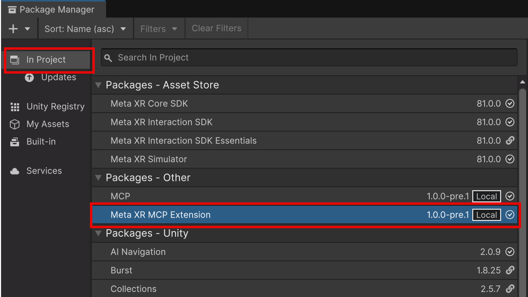Open Unity Registry in the sidebar
Viewport: 528px width, 297px height.
tap(47, 106)
